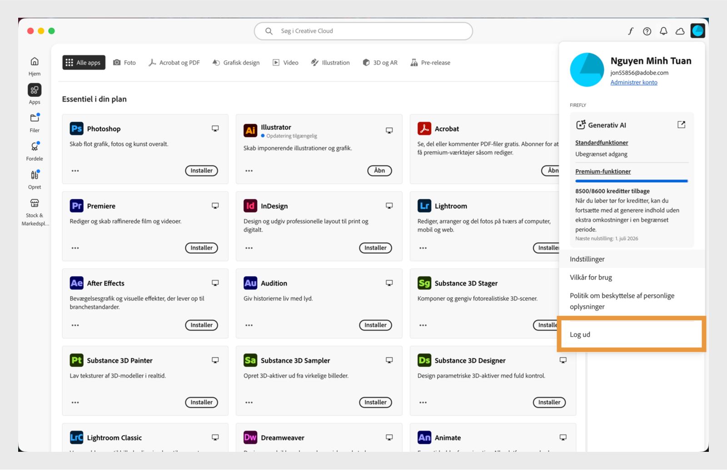Install Premiere with Installer button
The height and width of the screenshot is (470, 727).
[201, 248]
